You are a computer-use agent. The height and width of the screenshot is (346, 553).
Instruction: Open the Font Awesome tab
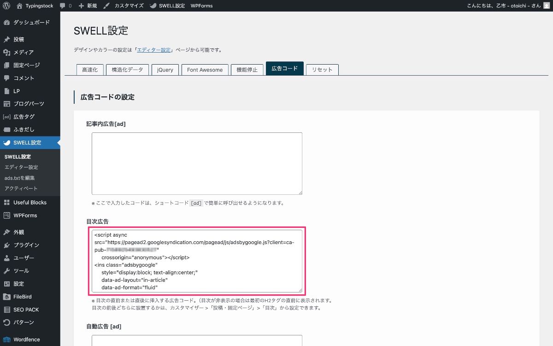click(x=205, y=70)
